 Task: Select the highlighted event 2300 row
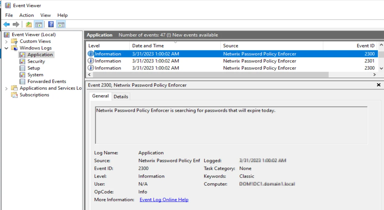click(232, 54)
